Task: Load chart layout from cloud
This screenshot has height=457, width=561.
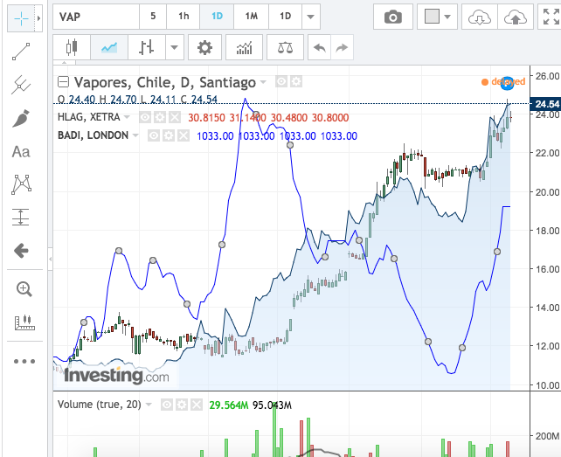Action: tap(480, 17)
